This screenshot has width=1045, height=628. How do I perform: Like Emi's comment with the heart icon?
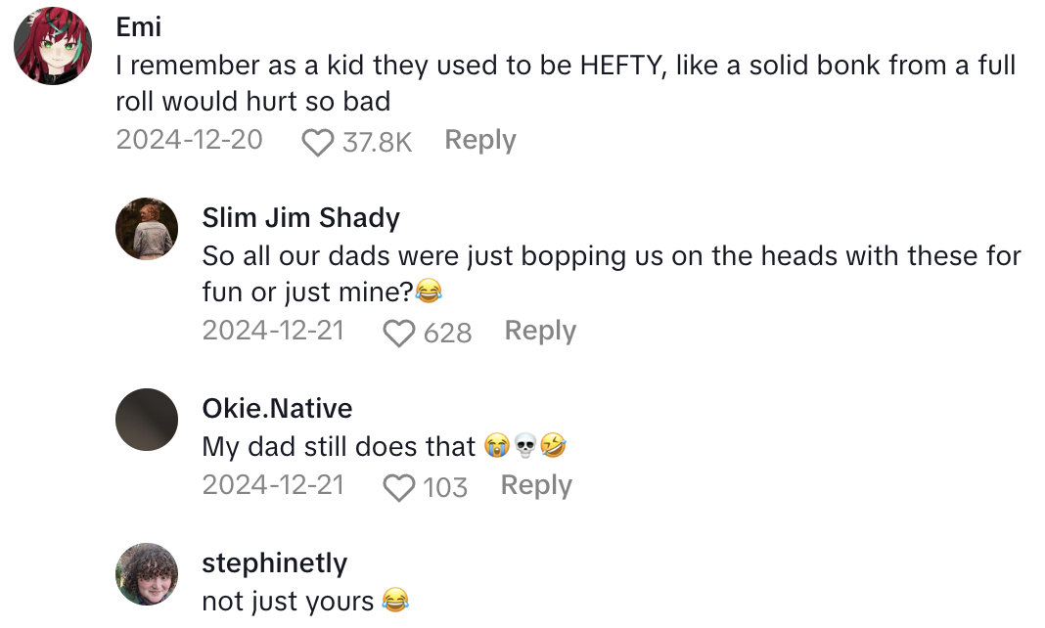tap(317, 143)
